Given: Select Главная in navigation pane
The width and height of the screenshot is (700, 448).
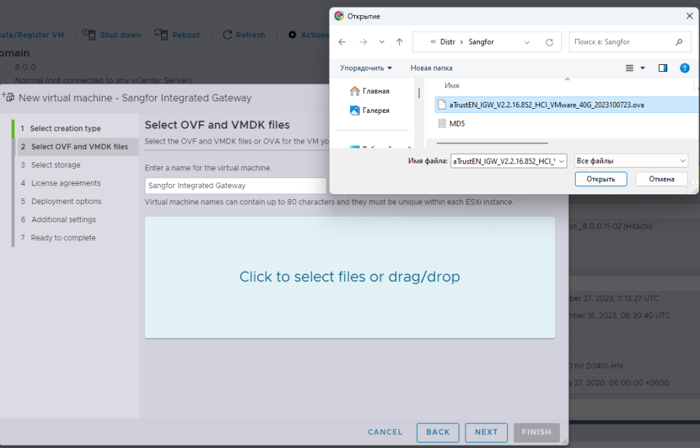Looking at the screenshot, I should tap(370, 91).
